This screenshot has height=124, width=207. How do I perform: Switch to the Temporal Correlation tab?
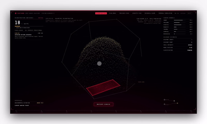165,13
